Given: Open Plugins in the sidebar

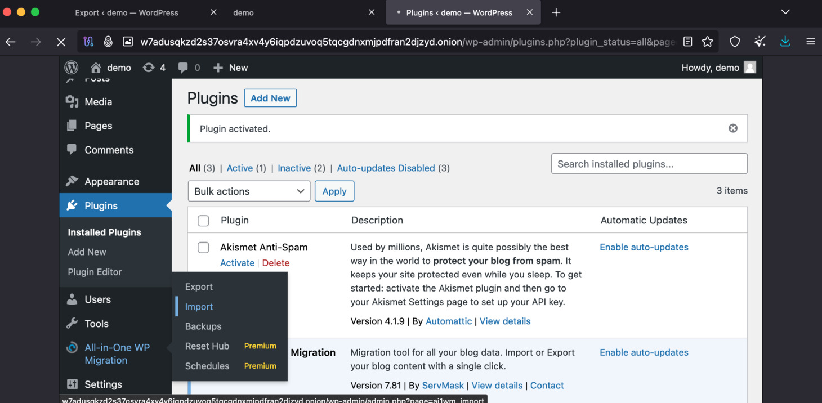Looking at the screenshot, I should [x=115, y=205].
